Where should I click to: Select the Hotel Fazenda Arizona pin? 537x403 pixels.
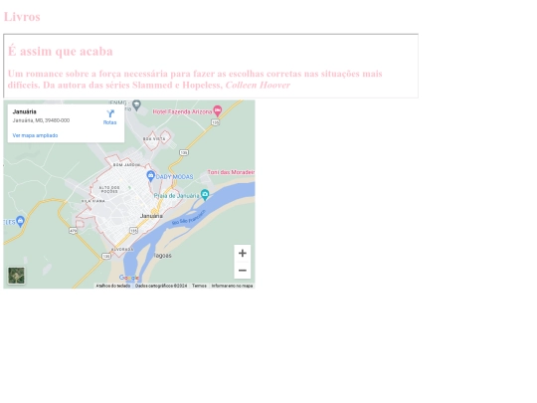[x=218, y=110]
